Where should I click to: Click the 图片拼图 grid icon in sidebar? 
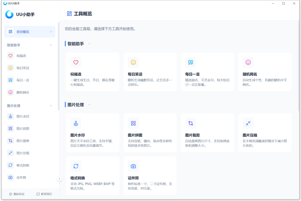coord(11,129)
